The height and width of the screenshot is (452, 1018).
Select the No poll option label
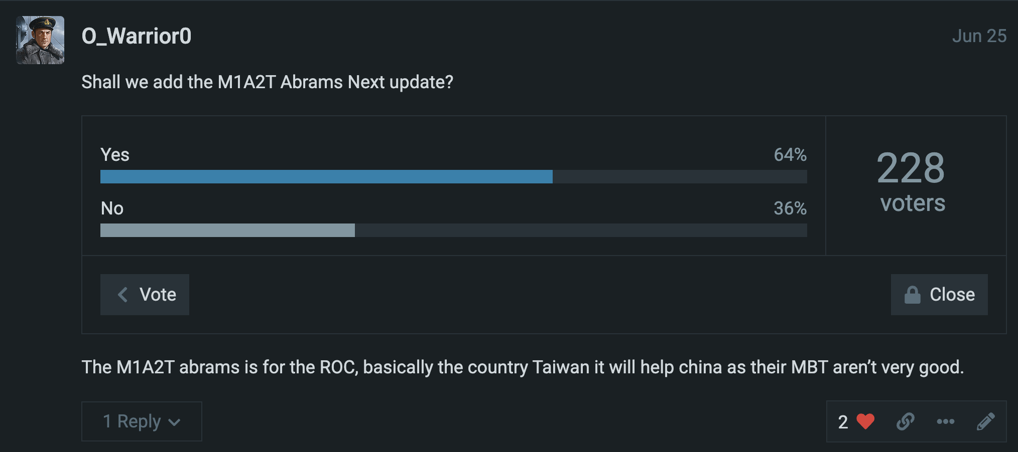pyautogui.click(x=112, y=208)
